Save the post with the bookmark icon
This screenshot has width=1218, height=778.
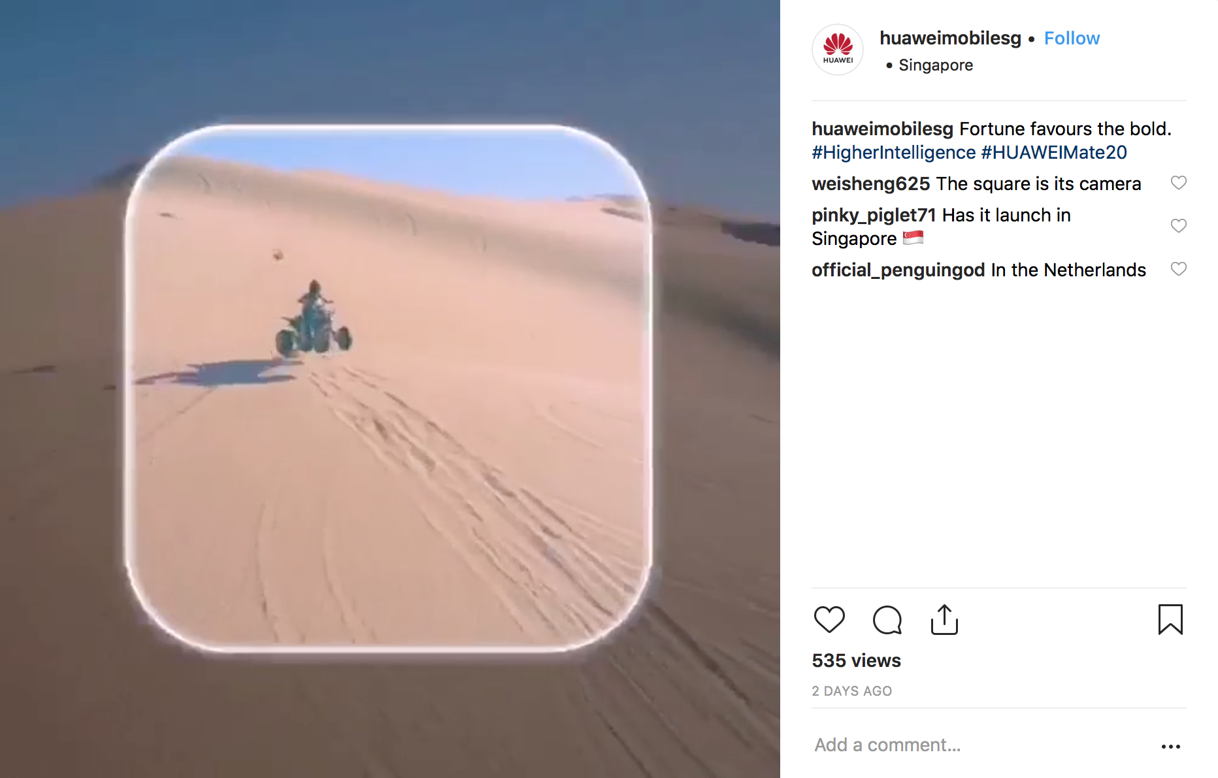(1170, 619)
